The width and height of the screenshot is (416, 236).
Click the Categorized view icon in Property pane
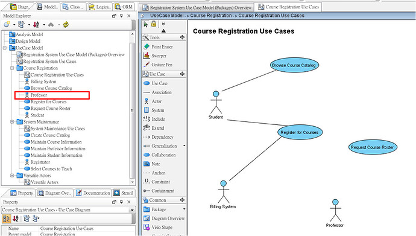click(x=7, y=218)
